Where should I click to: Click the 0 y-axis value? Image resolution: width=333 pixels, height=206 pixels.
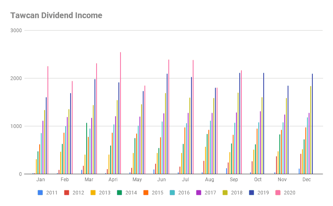(x=20, y=174)
